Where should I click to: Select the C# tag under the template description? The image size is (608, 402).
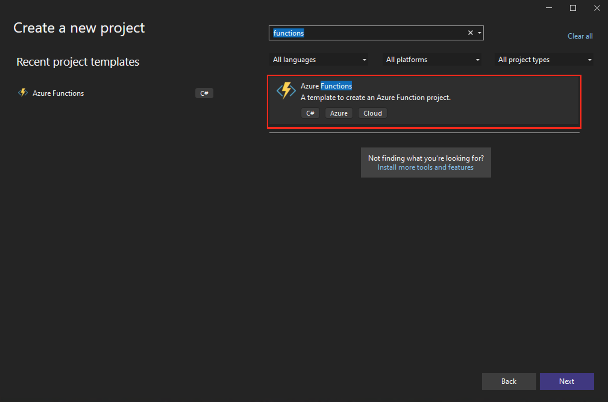point(310,113)
